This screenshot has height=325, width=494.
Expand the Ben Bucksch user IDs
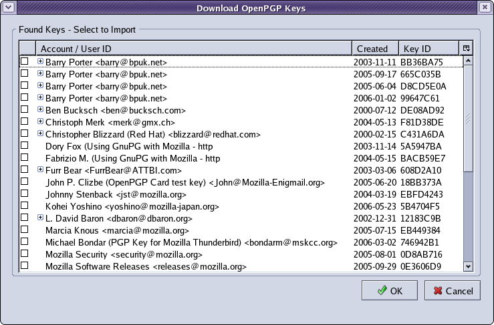click(x=40, y=109)
